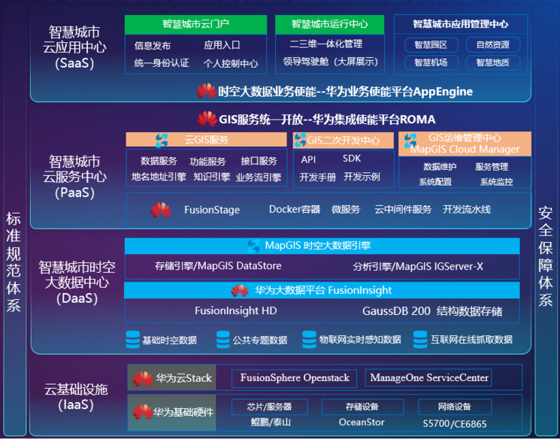Click the Huawei logo beside the ROMA title
The height and width of the screenshot is (439, 560).
click(207, 119)
